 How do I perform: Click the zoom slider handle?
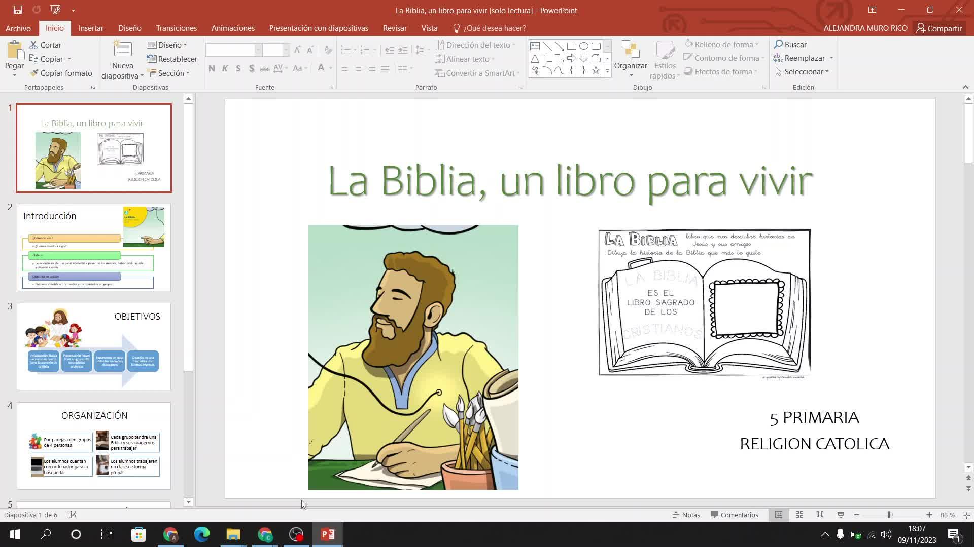tap(889, 515)
